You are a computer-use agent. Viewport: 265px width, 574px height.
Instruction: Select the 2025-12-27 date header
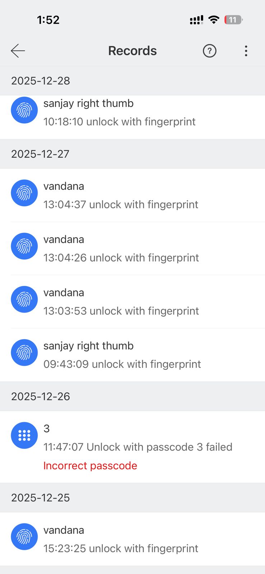[40, 154]
